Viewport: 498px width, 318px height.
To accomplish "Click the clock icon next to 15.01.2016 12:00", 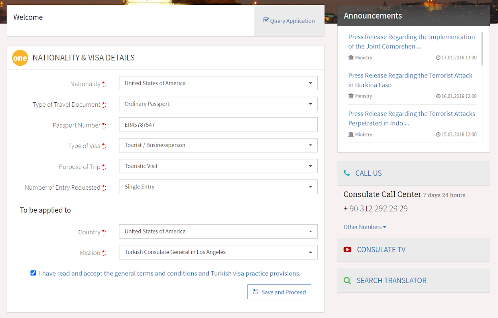I will click(438, 134).
